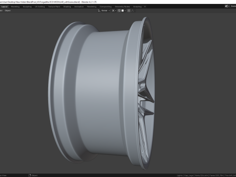This screenshot has height=177, width=236.
Task: Open the Animation workspace tab
Action: (x=79, y=7)
